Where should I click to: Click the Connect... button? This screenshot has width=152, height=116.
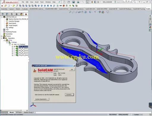pos(69,95)
